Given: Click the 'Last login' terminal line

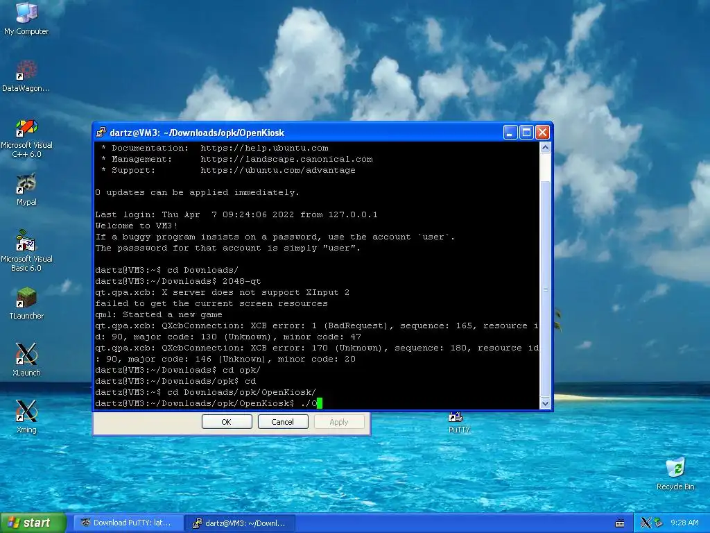Looking at the screenshot, I should click(236, 214).
